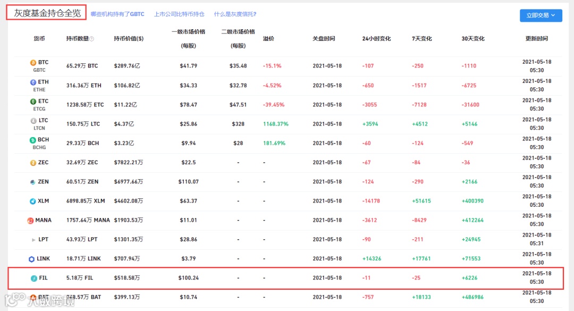Viewport: 574px width, 311px height.
Task: Click the $289.76亿 value cell
Action: click(126, 66)
